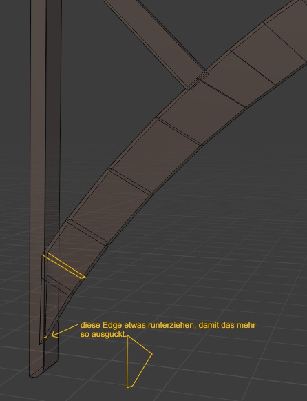
Task: Select the yellow arrow pointing at the edge
Action: (x=65, y=330)
